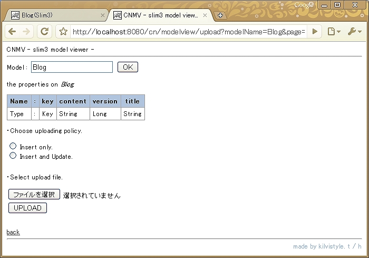Select the Insert and Update radio button
The width and height of the screenshot is (369, 258).
point(13,156)
